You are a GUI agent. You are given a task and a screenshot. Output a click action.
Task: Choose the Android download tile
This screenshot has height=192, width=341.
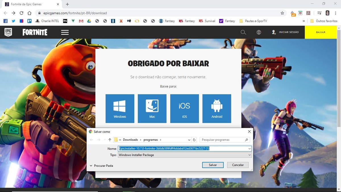point(217,109)
